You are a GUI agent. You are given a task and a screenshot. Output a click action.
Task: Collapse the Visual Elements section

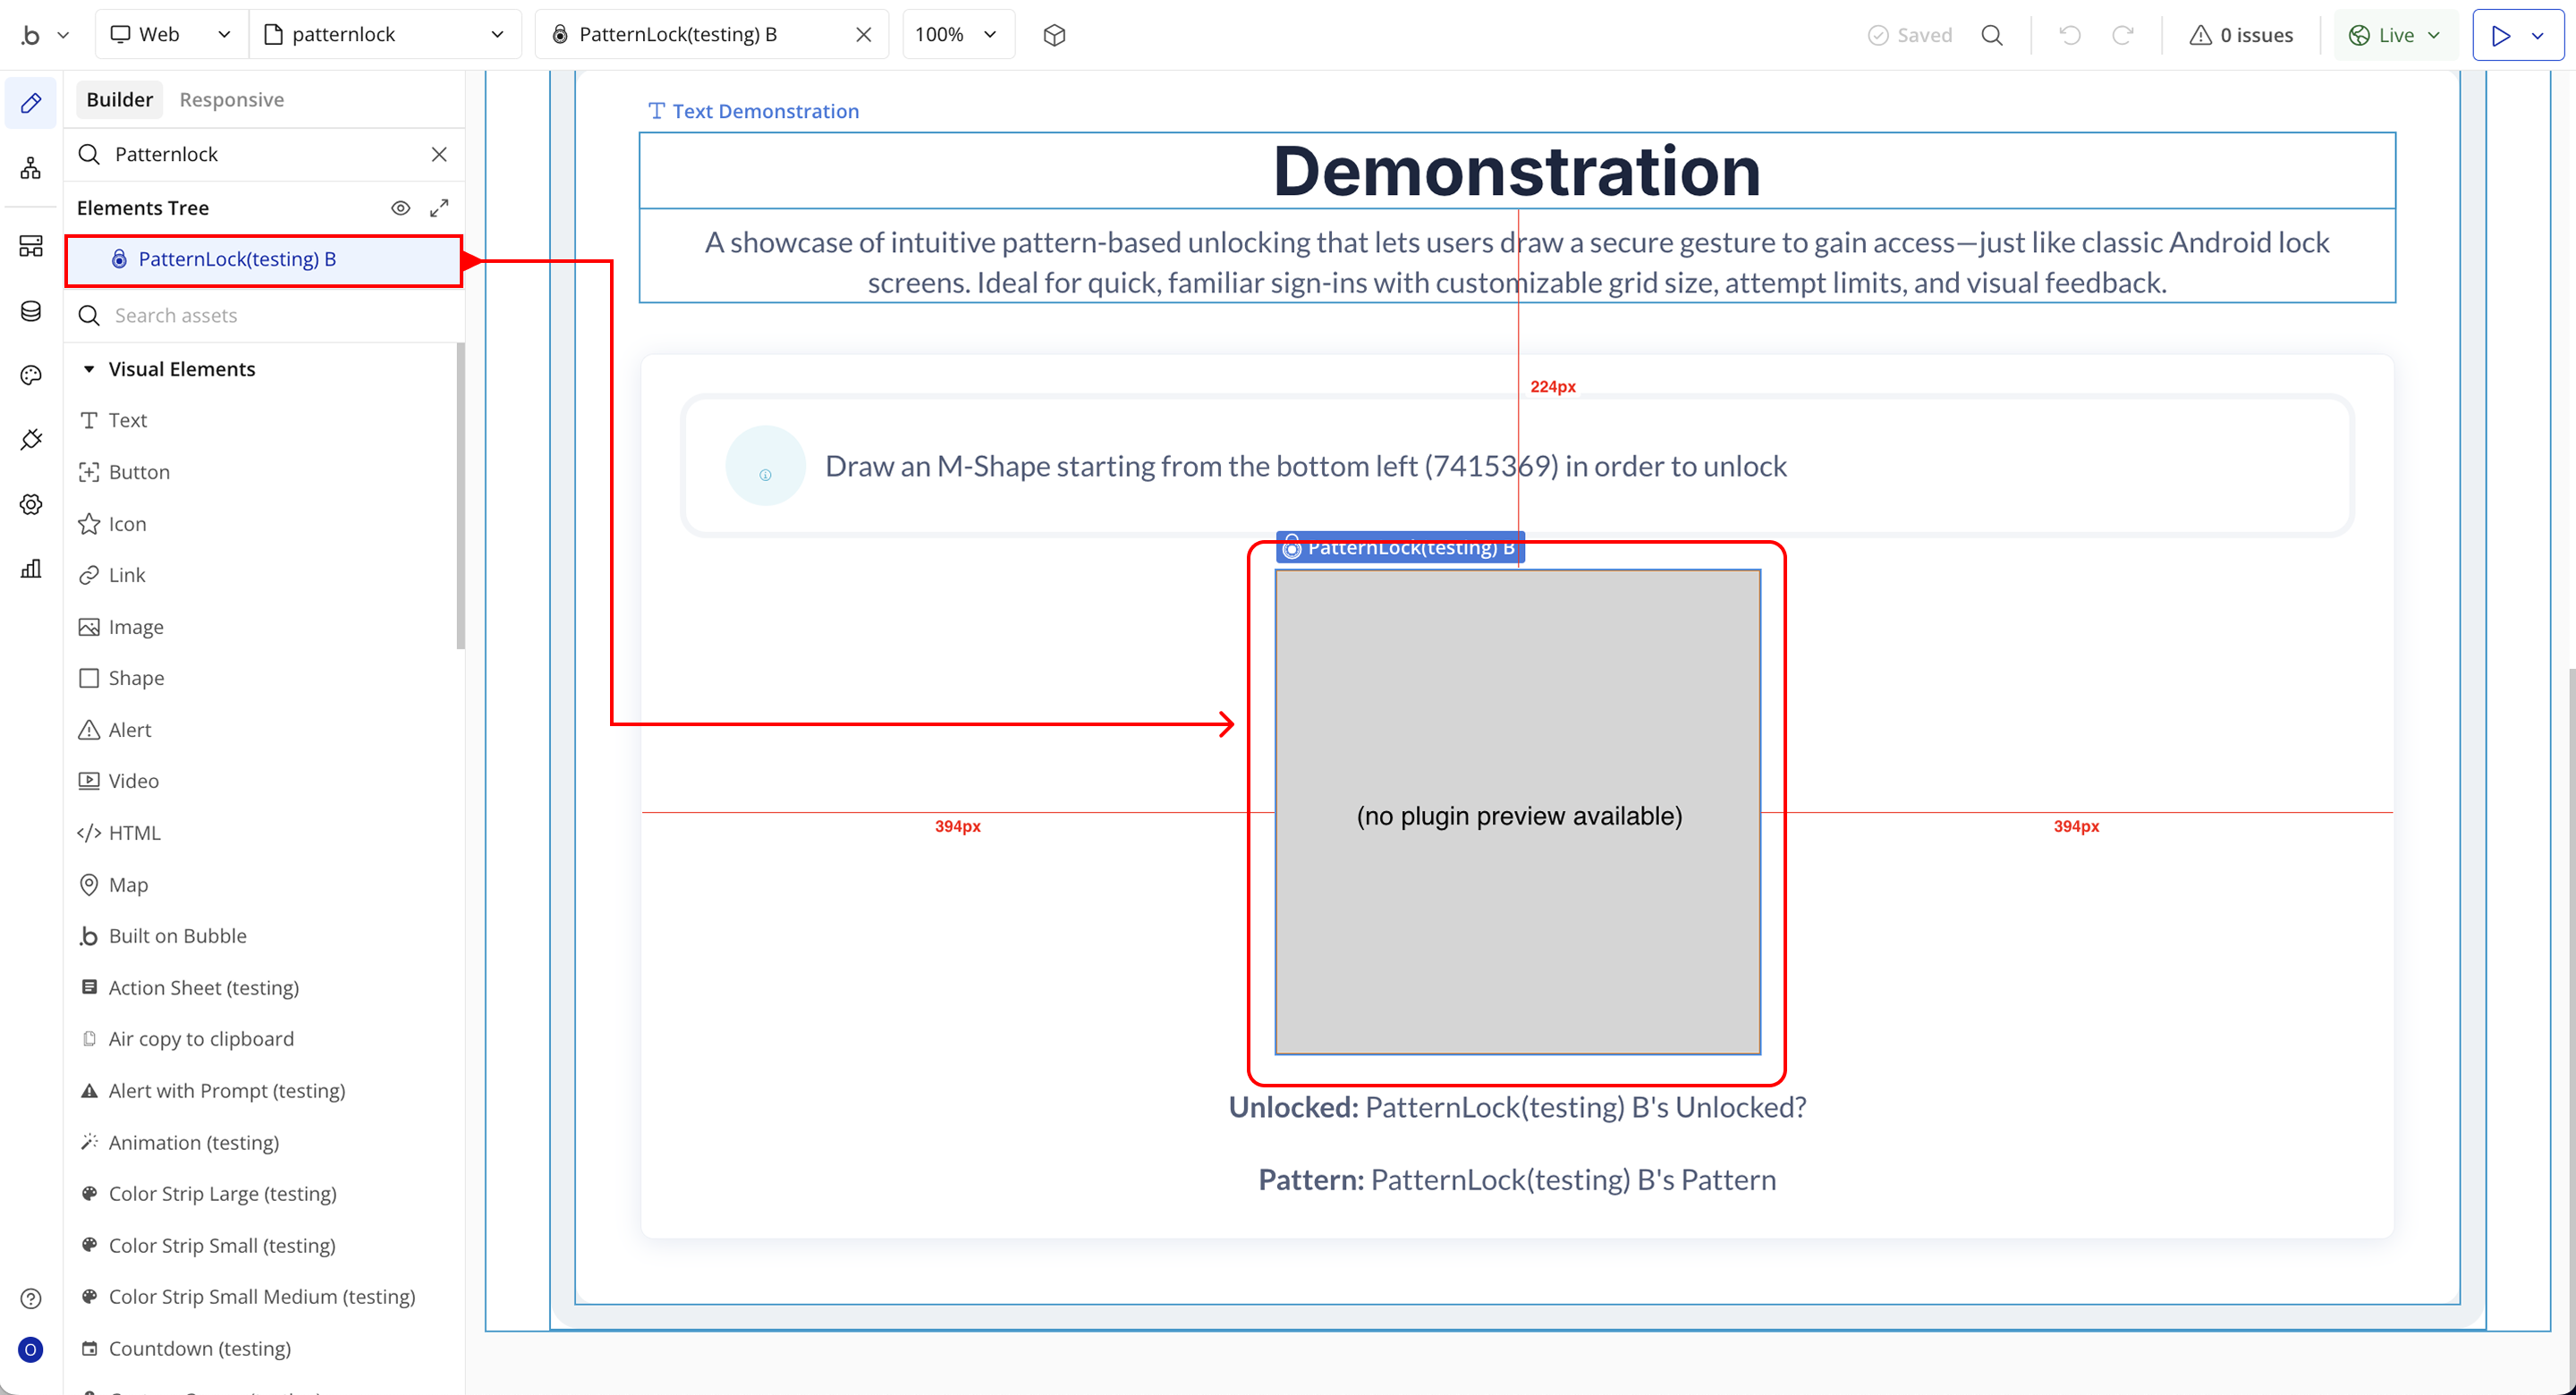tap(89, 369)
